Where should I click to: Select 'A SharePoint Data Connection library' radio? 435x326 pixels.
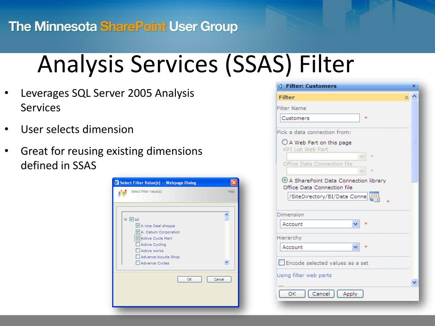click(x=285, y=180)
